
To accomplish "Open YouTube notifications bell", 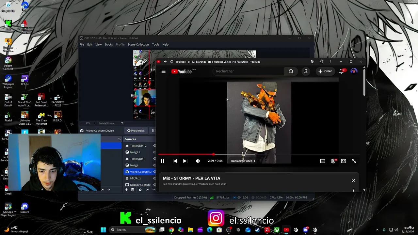I will pos(342,71).
